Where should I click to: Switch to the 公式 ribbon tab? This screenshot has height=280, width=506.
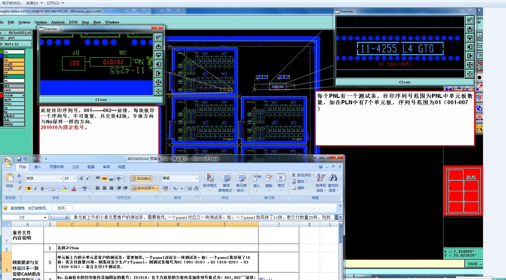pyautogui.click(x=76, y=167)
